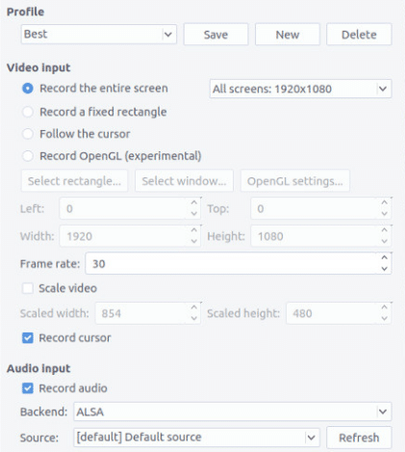This screenshot has height=452, width=405.
Task: Delete the selected profile
Action: (x=359, y=35)
